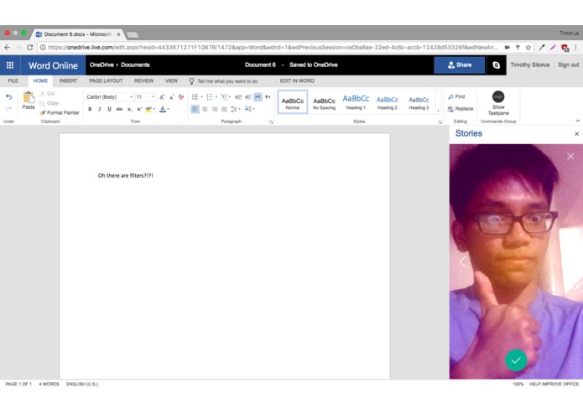Apply the font color

tap(163, 109)
